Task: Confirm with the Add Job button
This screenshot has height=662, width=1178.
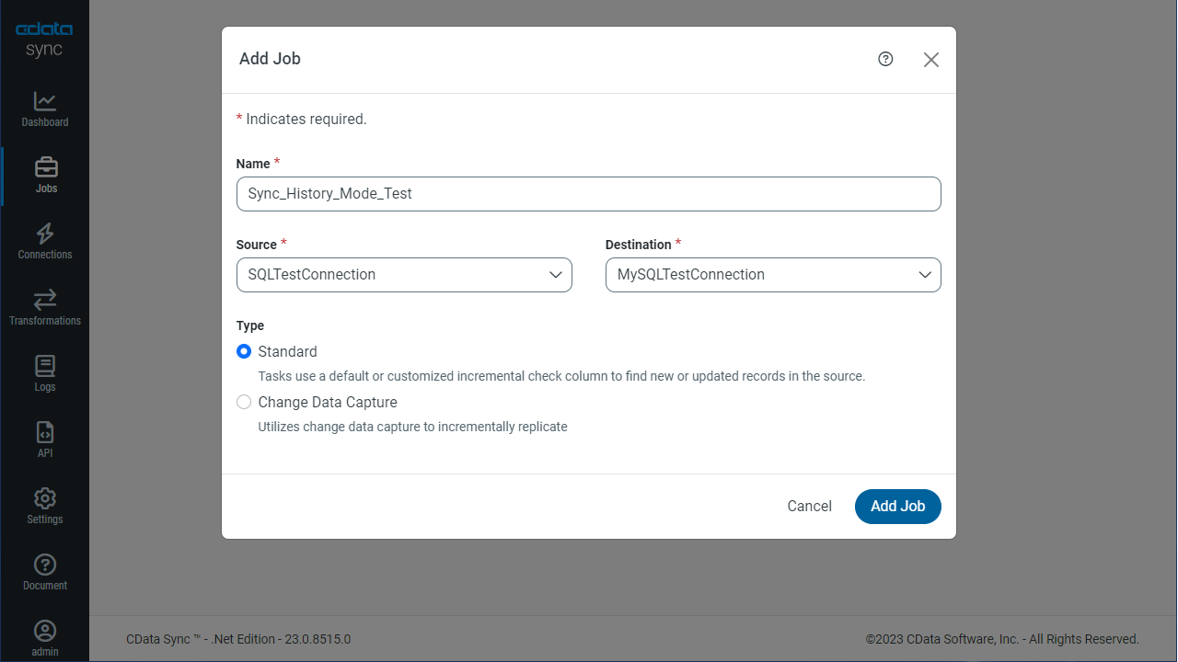Action: point(897,506)
